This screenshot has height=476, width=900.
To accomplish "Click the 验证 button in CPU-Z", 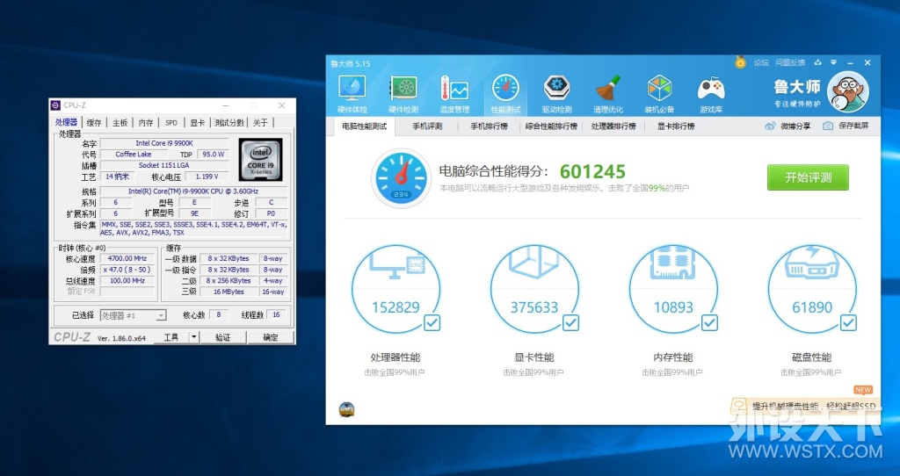I will click(222, 337).
